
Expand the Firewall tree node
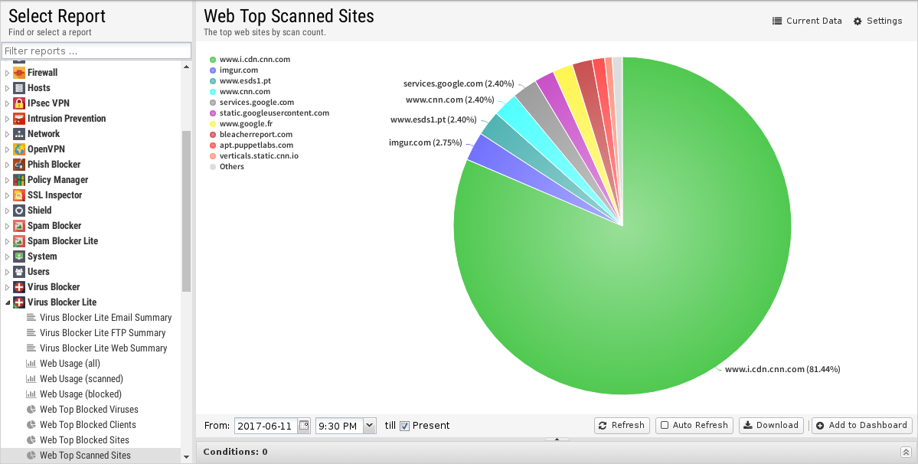coord(7,73)
